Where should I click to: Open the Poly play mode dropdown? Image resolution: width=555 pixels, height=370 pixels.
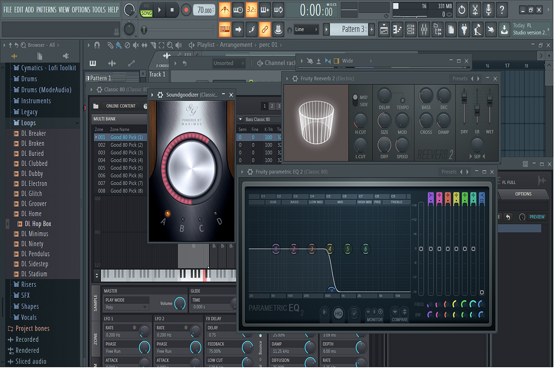(126, 307)
